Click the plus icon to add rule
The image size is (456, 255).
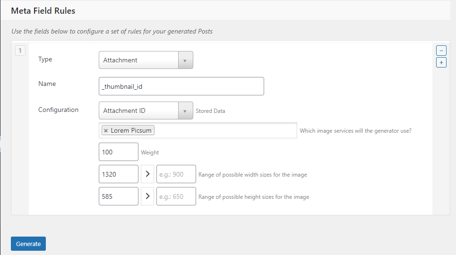pyautogui.click(x=441, y=62)
